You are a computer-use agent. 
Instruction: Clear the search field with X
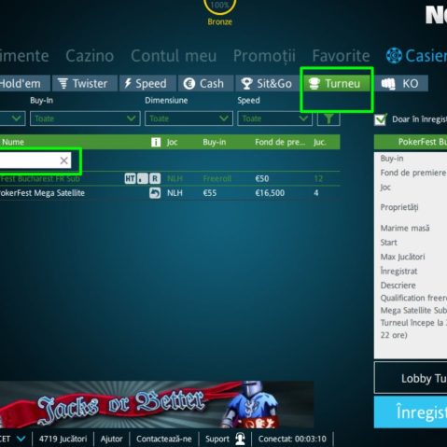click(64, 161)
